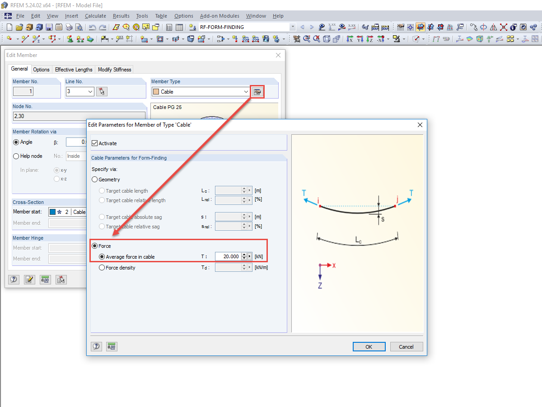Open the Line No. dropdown showing 3
The width and height of the screenshot is (542, 407).
[x=89, y=91]
